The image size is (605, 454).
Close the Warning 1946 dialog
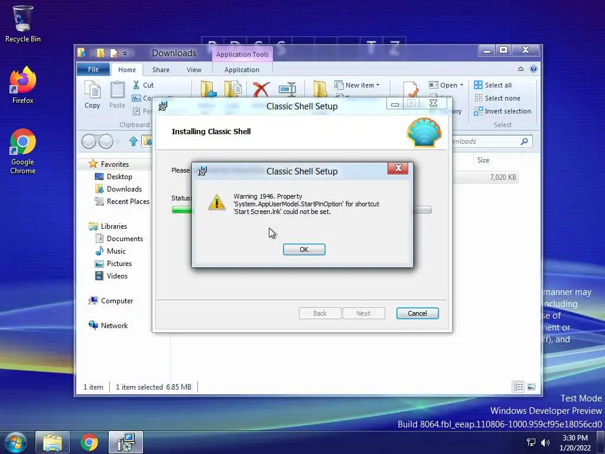pos(398,168)
